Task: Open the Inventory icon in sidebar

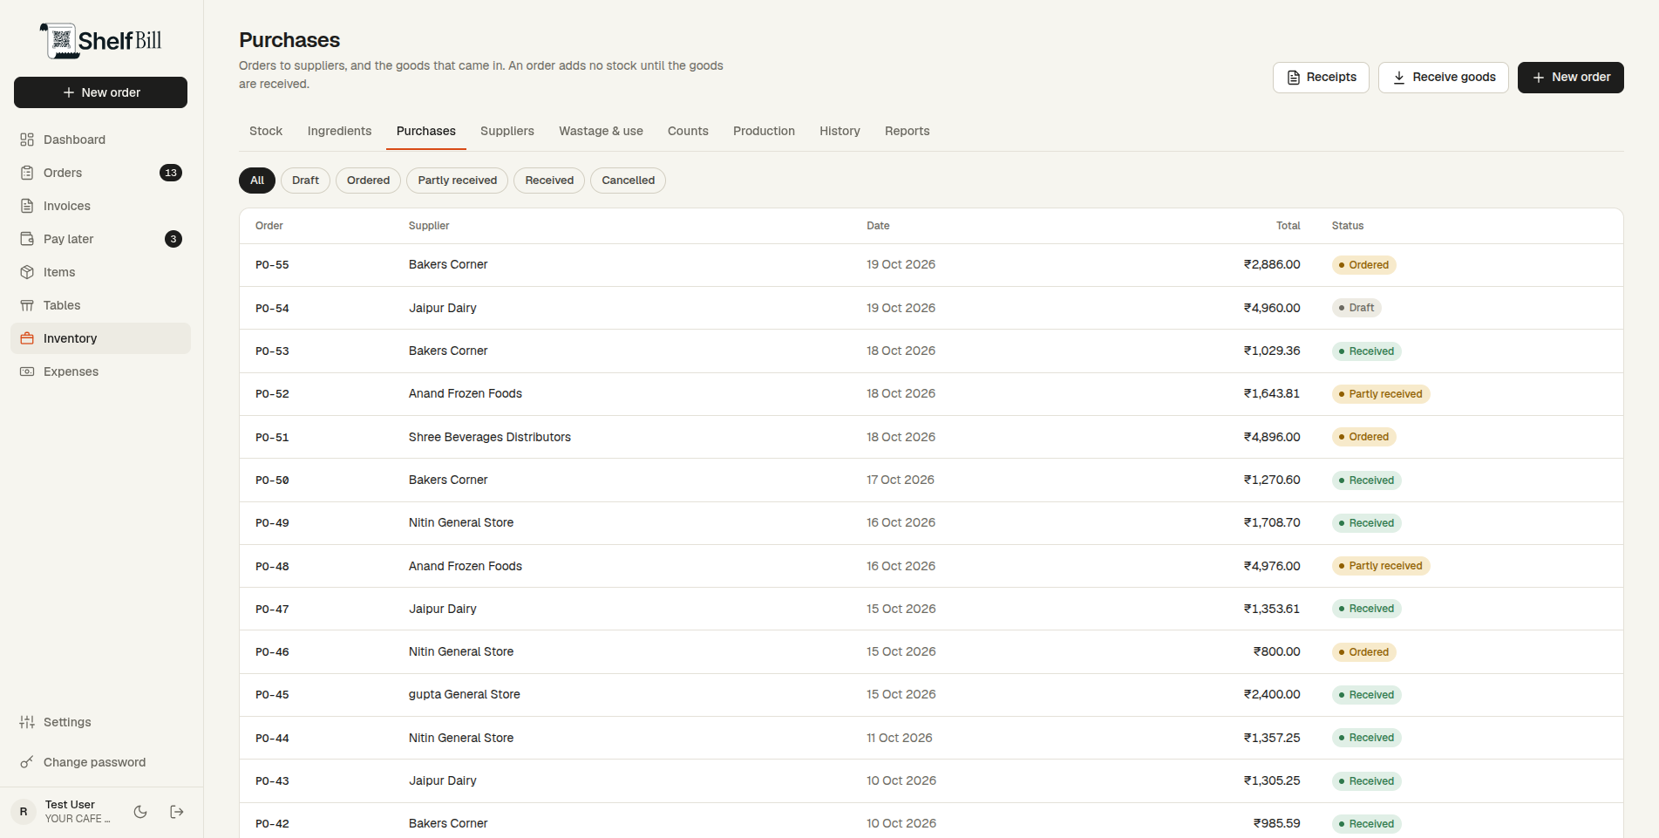Action: pyautogui.click(x=27, y=338)
